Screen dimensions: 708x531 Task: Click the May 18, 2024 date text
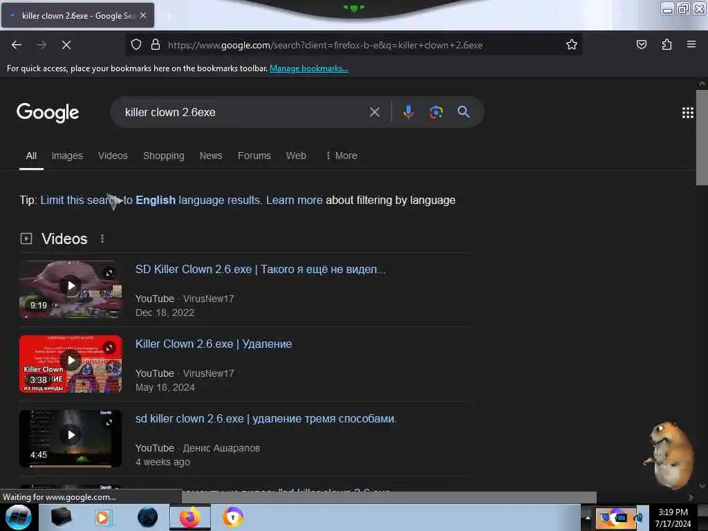(x=165, y=387)
